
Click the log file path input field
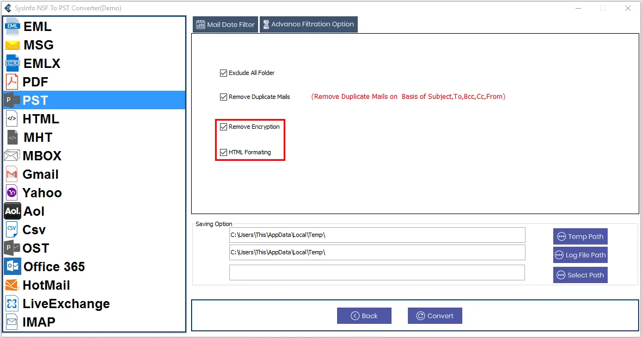coord(377,253)
